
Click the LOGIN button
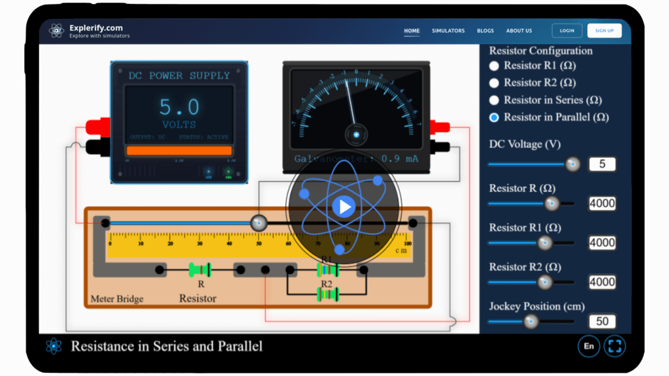(566, 30)
